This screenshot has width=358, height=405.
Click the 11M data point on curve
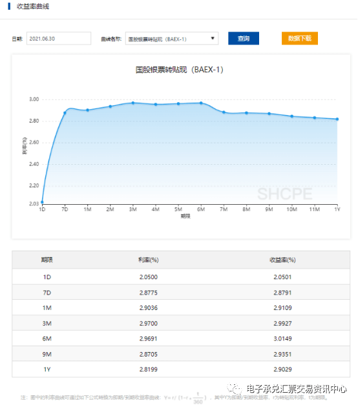[x=315, y=118]
